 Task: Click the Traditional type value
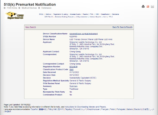click(74, 89)
